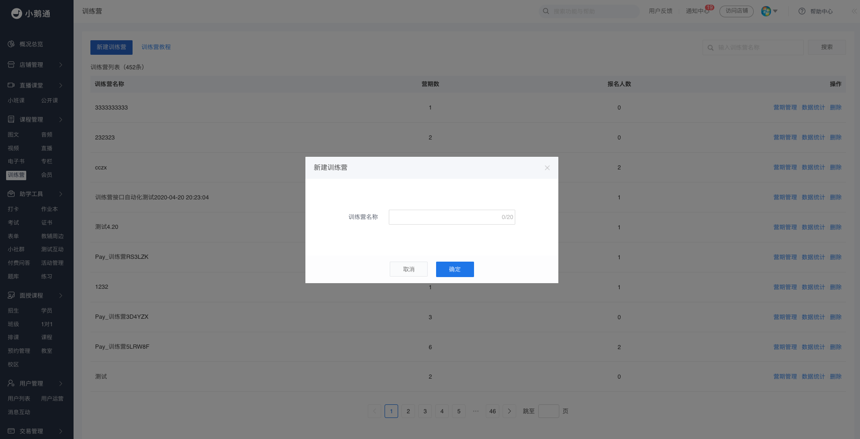Click 用户反馈 in the top bar

660,11
